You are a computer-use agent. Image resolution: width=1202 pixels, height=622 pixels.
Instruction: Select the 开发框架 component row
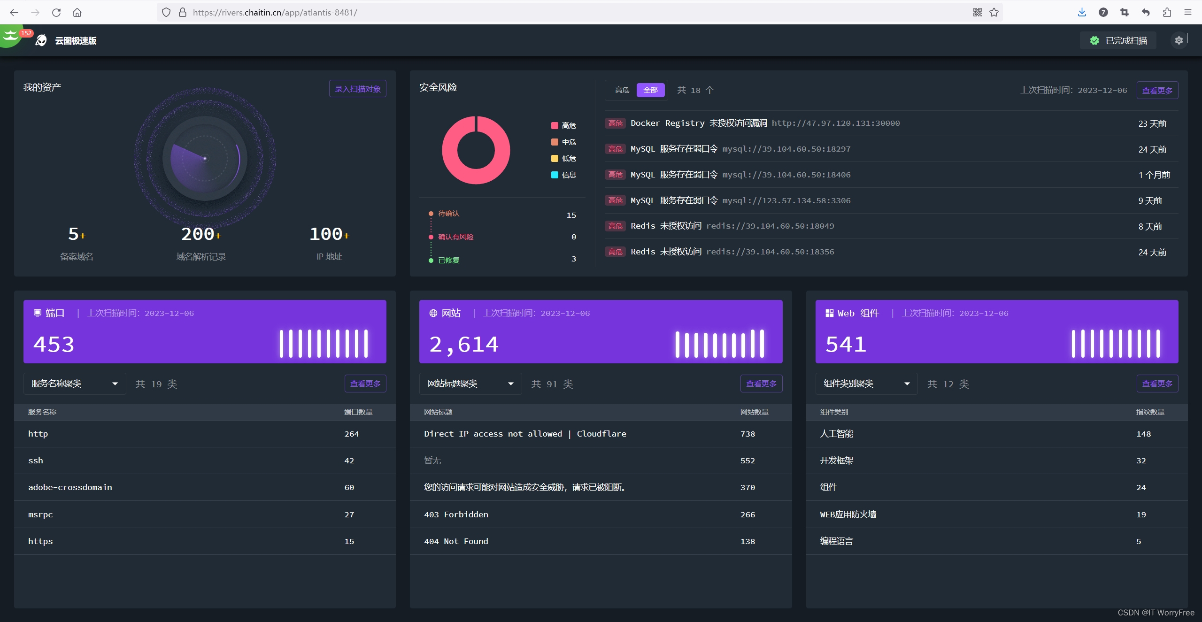[x=997, y=461]
